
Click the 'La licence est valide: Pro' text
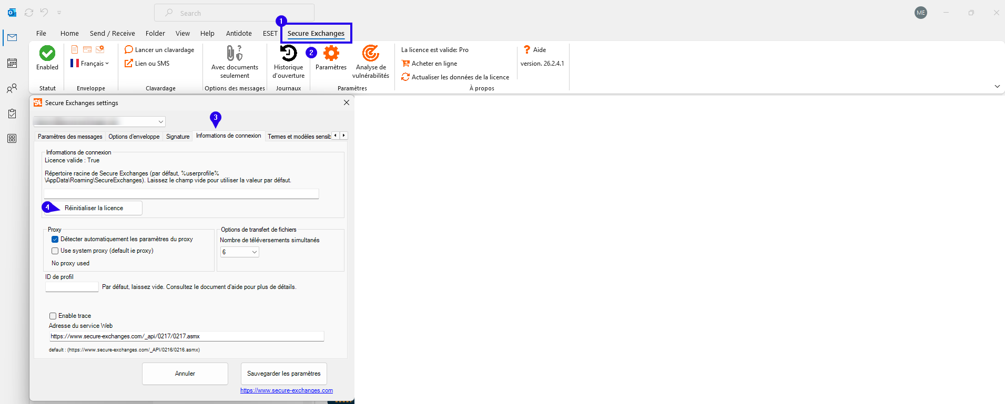(x=435, y=50)
